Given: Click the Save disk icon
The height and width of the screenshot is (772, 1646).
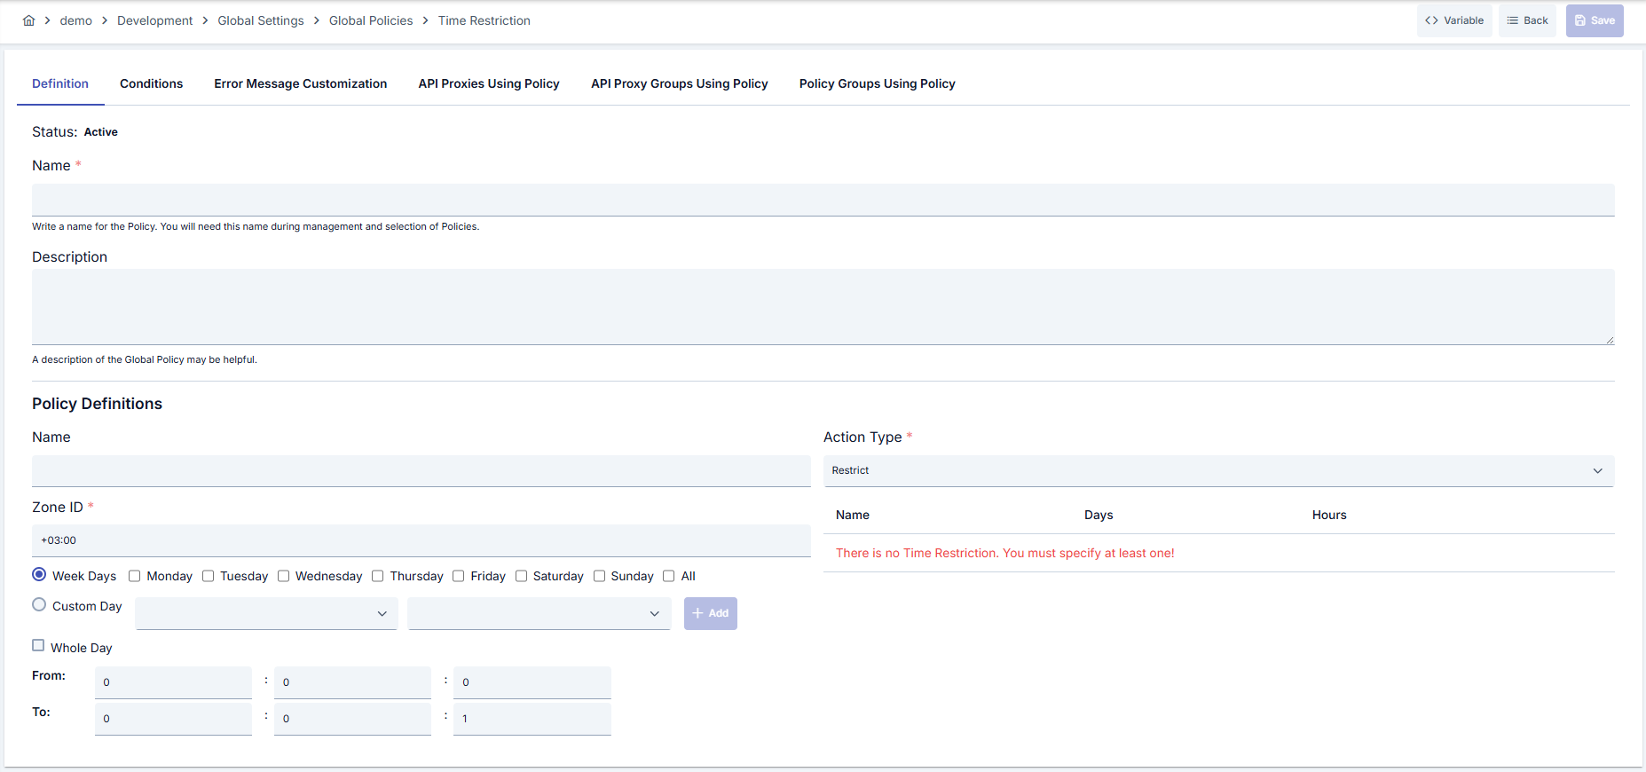Looking at the screenshot, I should (1580, 20).
